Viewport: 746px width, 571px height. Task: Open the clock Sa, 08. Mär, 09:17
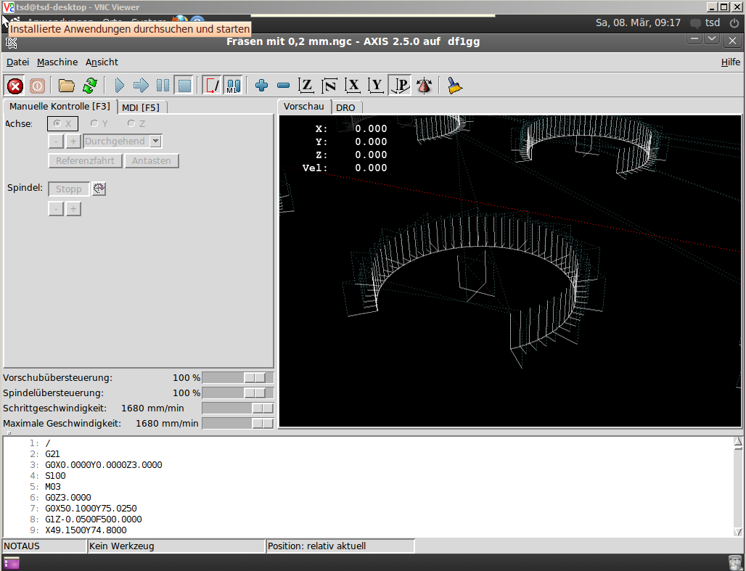638,22
